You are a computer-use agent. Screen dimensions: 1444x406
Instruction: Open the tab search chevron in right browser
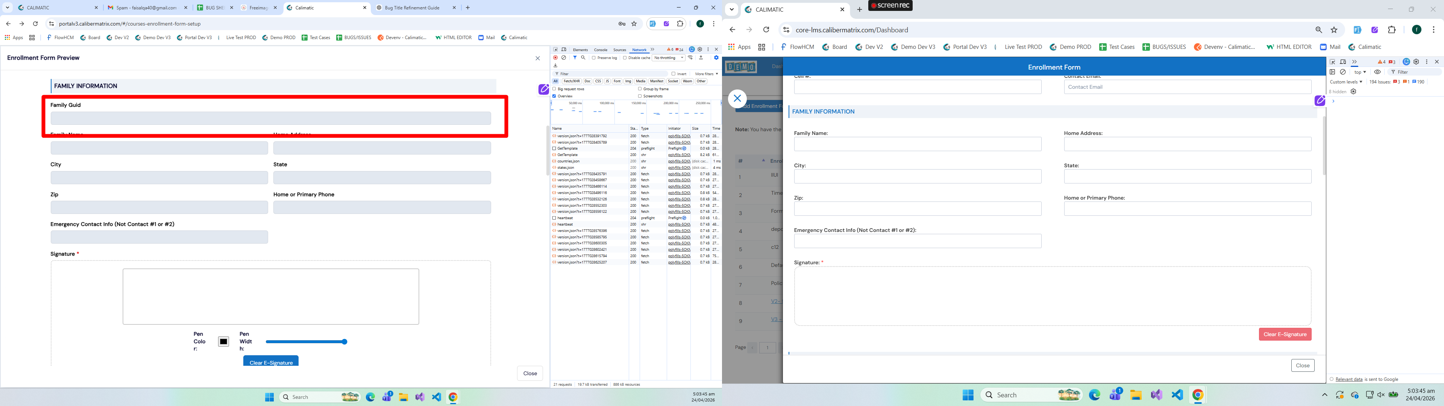click(731, 9)
